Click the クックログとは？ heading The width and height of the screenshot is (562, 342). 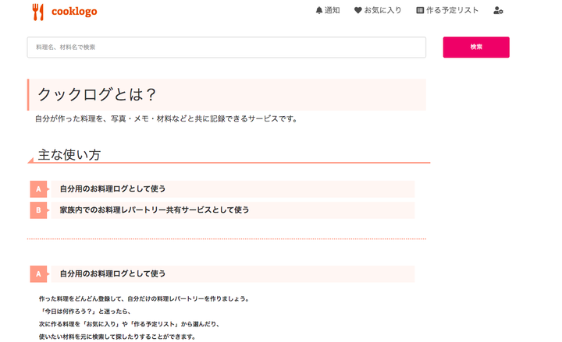coord(98,94)
